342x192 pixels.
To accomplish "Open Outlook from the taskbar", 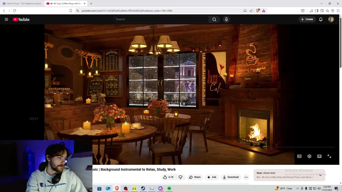I will [108, 189].
